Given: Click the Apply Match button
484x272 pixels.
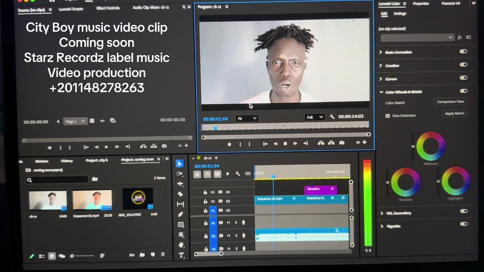Looking at the screenshot, I should coord(454,113).
